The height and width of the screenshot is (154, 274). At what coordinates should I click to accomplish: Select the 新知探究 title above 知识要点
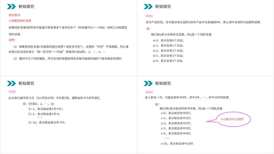pos(26,7)
